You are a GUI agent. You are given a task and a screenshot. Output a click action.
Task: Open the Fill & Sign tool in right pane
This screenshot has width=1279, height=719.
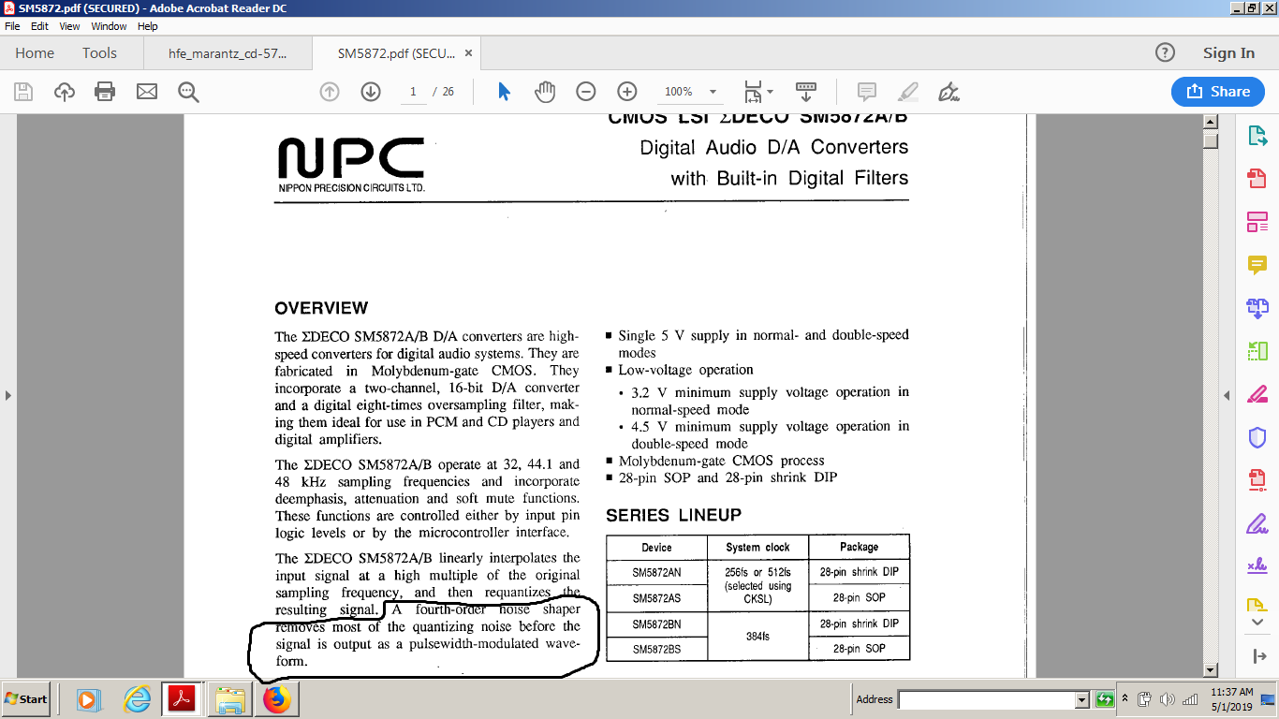(1257, 523)
